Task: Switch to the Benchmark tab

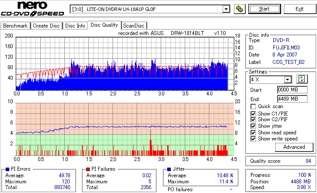Action: coord(15,26)
